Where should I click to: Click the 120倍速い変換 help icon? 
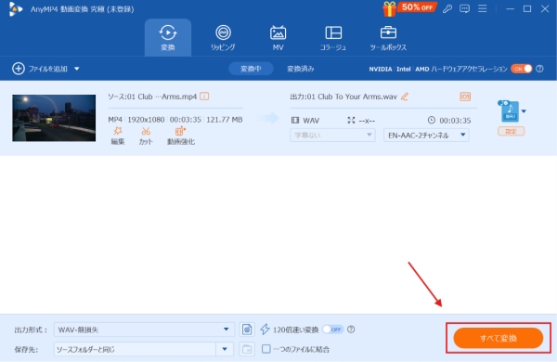tap(351, 330)
